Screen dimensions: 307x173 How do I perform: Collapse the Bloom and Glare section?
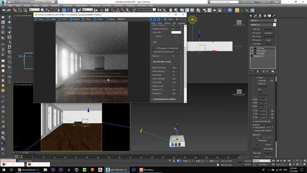[152, 62]
